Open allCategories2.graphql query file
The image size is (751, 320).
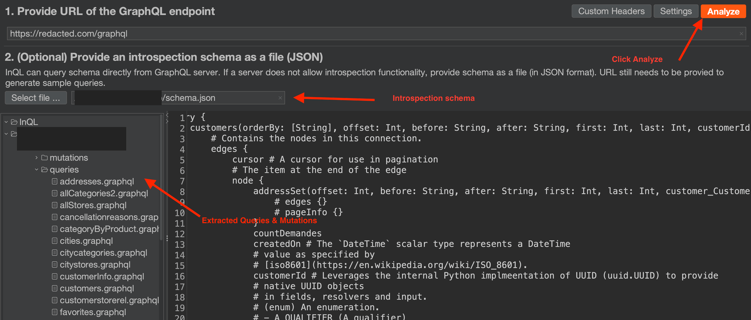click(x=104, y=193)
